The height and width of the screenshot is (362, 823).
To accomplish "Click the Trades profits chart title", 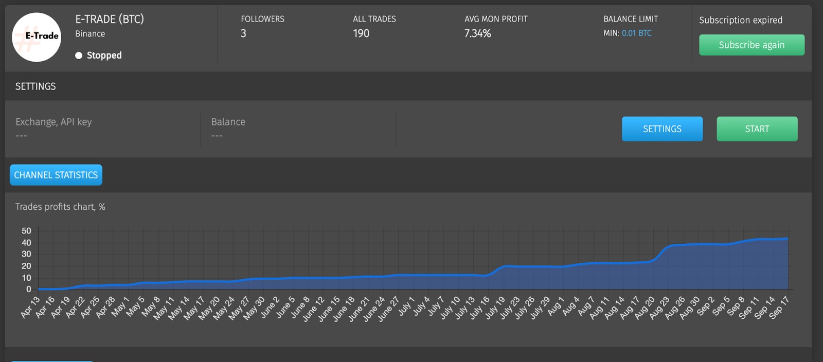I will click(60, 207).
